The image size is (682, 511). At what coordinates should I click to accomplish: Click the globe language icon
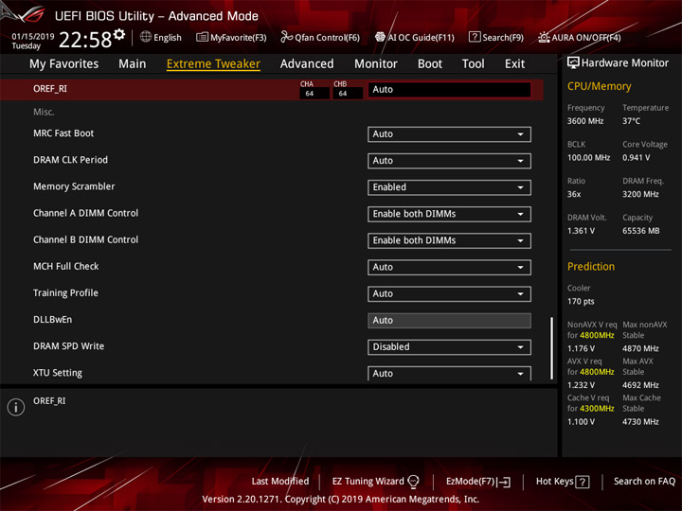[x=146, y=37]
